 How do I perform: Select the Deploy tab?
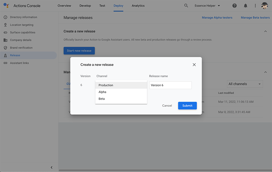pyautogui.click(x=118, y=6)
